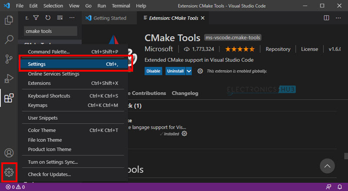Switch to the Getting Started tab
Screen dimensions: 348x191
click(x=110, y=18)
